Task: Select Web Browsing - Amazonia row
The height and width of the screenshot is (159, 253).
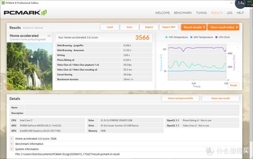Action: click(x=104, y=50)
